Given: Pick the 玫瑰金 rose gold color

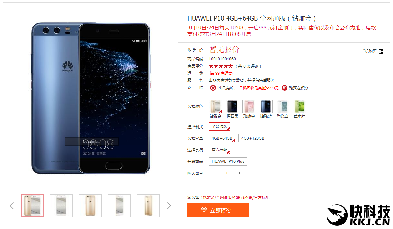Looking at the screenshot, I should (x=249, y=107).
